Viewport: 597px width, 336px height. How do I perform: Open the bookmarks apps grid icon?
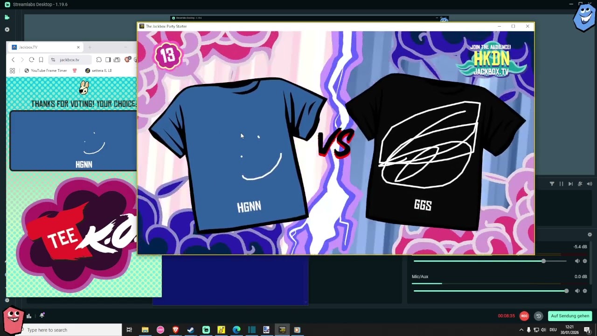(x=13, y=70)
